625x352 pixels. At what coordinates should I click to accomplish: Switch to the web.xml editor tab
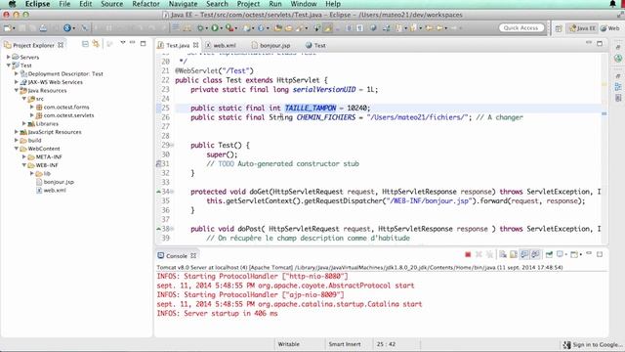[x=221, y=46]
